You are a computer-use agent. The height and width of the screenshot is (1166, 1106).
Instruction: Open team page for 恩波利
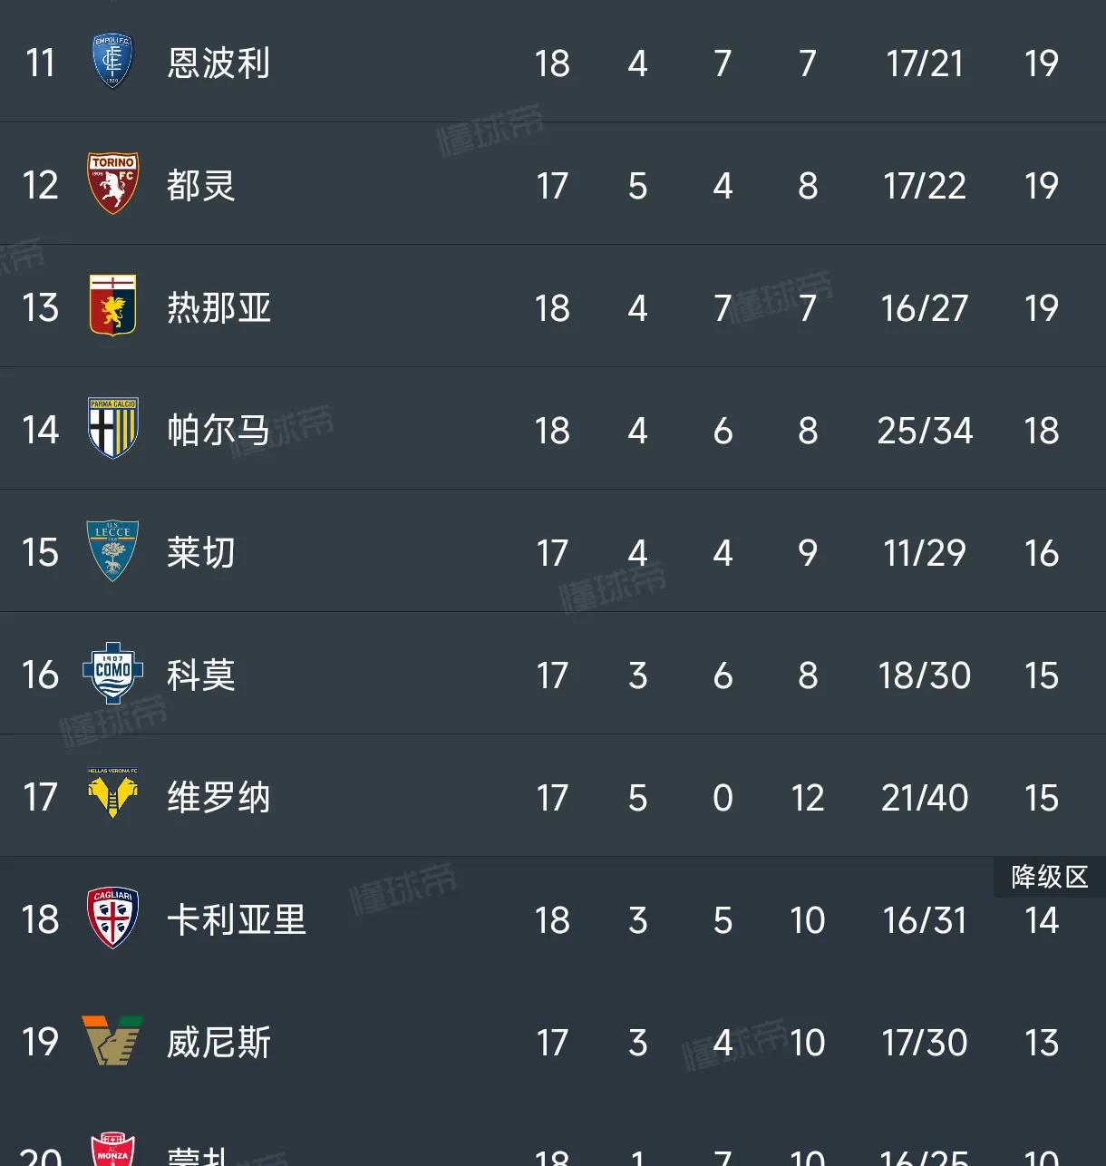218,63
